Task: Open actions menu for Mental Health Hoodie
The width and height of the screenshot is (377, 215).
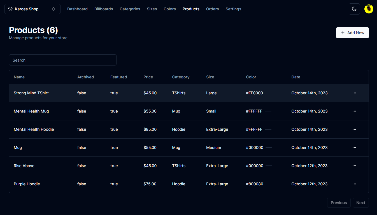Action: click(354, 129)
